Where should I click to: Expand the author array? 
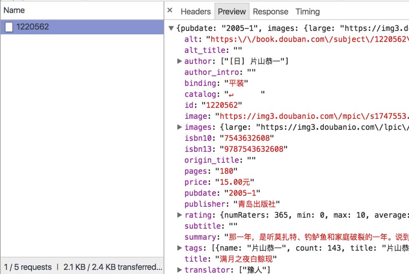pos(179,61)
